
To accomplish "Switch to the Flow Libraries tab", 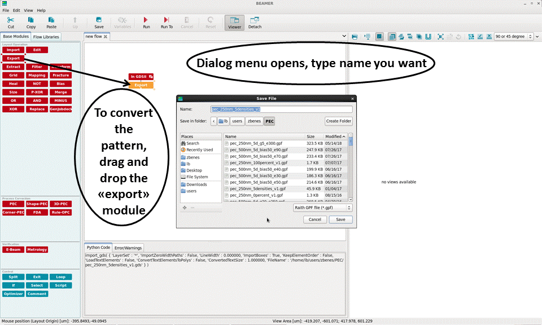I will point(46,37).
